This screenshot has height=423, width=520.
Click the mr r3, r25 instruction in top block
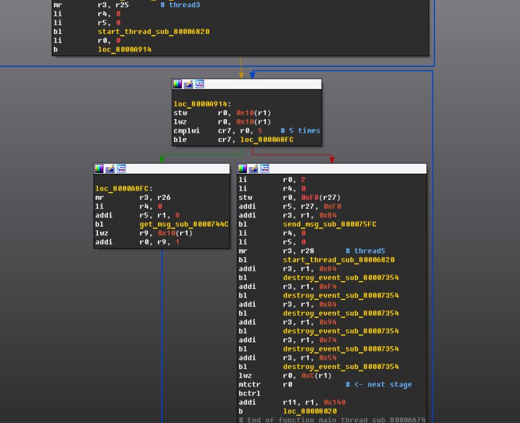[x=91, y=5]
